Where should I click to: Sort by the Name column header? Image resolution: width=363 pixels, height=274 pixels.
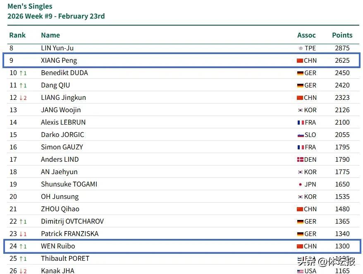50,35
